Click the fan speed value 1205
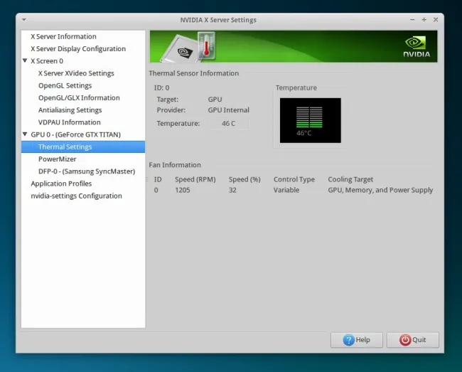This screenshot has height=372, width=462. click(x=183, y=190)
